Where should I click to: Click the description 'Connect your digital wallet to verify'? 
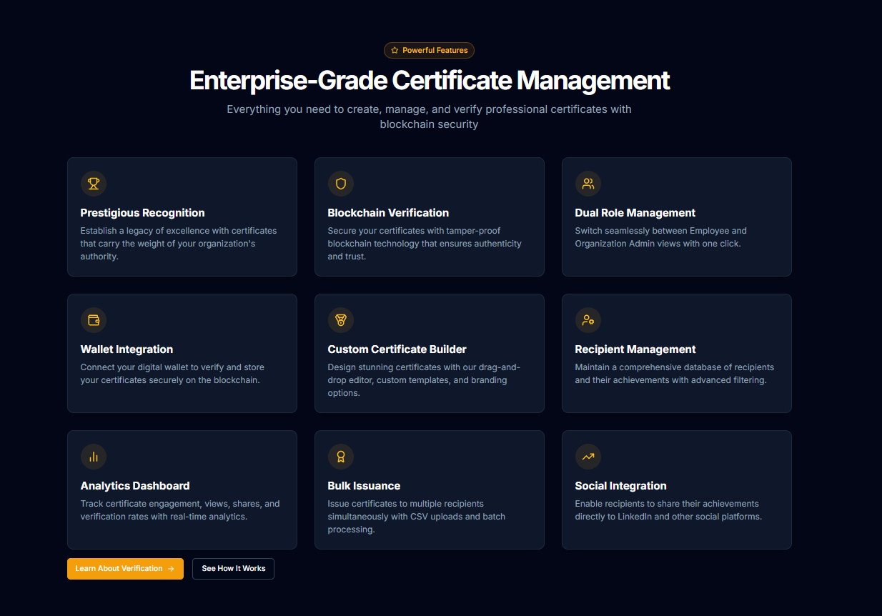point(172,374)
